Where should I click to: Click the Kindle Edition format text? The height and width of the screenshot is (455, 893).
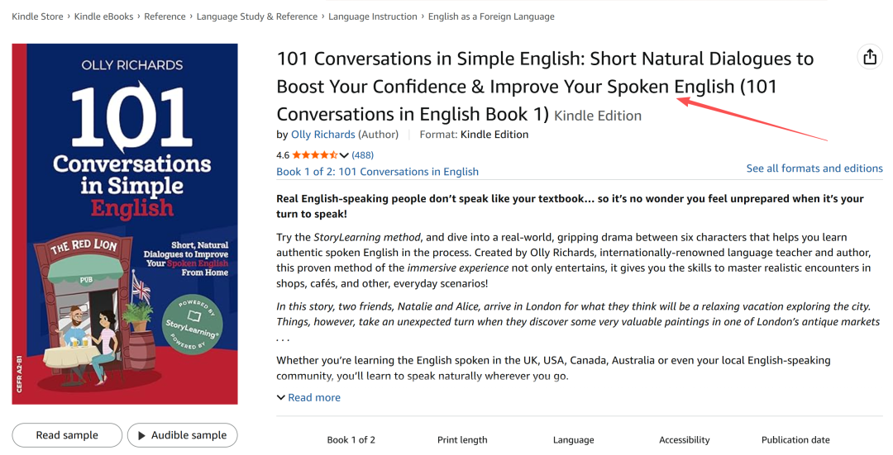point(494,135)
